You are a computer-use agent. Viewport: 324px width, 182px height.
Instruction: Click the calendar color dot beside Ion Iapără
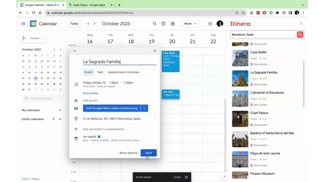tap(99, 137)
